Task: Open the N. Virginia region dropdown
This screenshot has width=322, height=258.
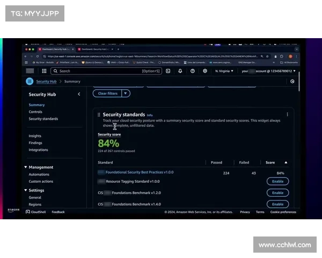Action: coord(224,71)
